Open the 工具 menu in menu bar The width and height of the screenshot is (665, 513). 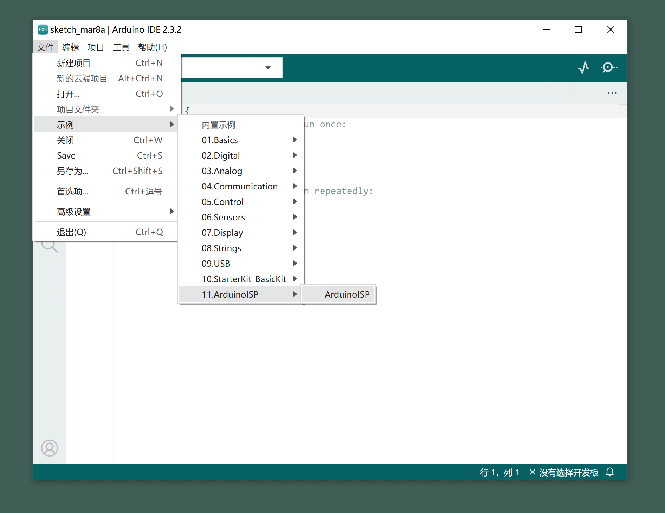click(121, 47)
